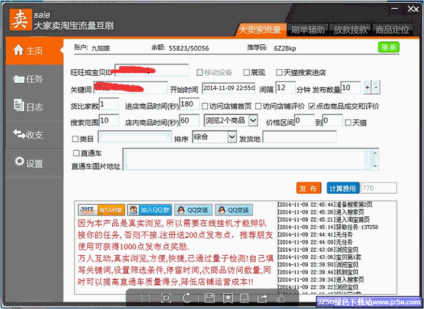The width and height of the screenshot is (424, 309).
Task: Switch to the 刷单辅助 tab
Action: click(308, 30)
